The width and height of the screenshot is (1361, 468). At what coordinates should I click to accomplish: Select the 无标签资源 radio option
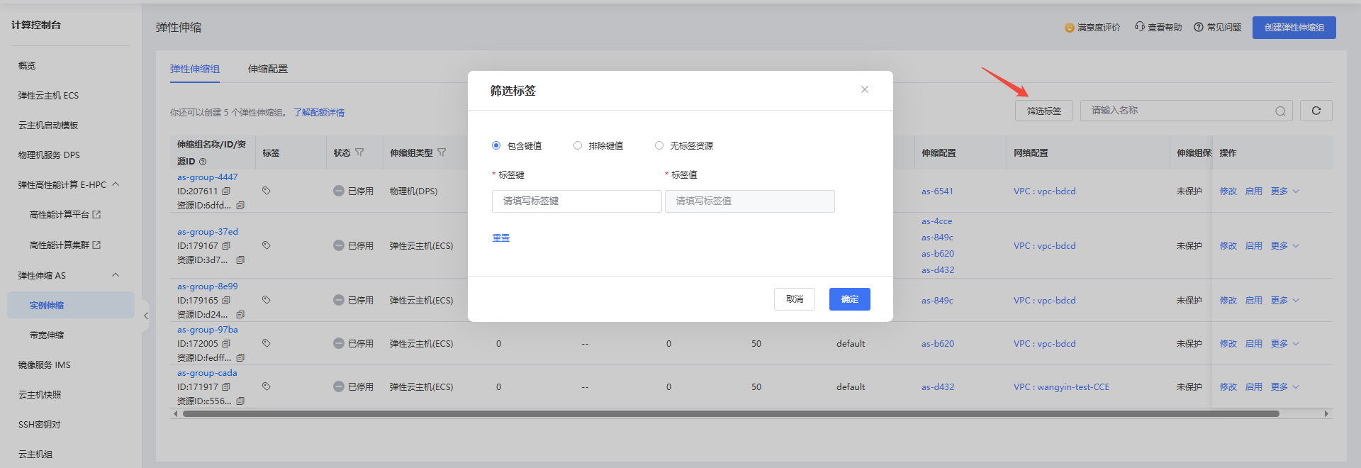(x=659, y=145)
